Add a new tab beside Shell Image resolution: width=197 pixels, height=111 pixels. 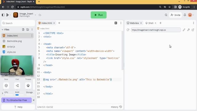point(160,23)
